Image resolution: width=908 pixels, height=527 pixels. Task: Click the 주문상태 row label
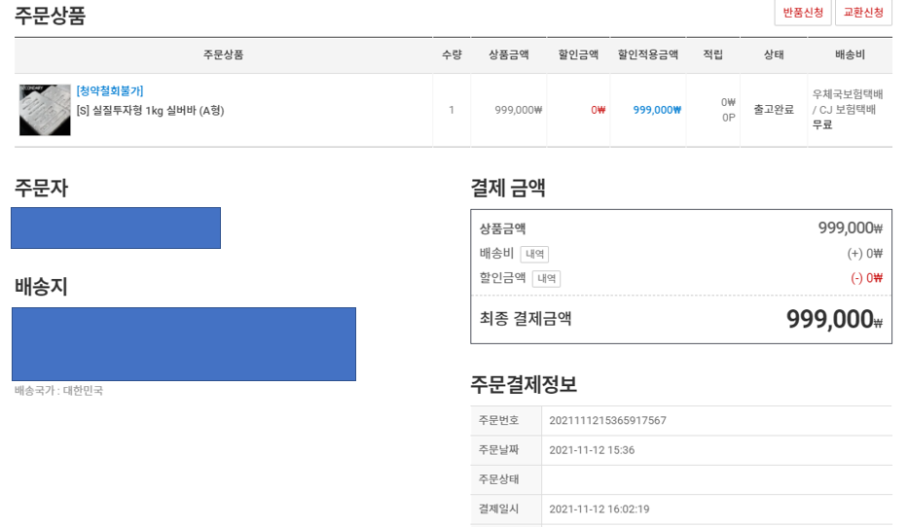coord(498,479)
